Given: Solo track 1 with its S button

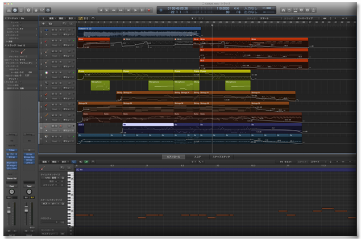Looking at the screenshot, I should pos(56,30).
